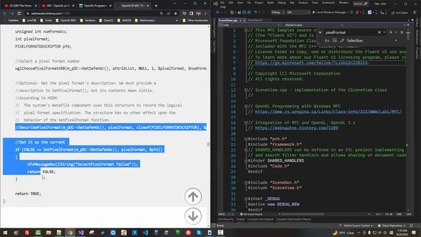Open the x64 platform dropdown
The height and width of the screenshot is (237, 421).
pyautogui.click(x=298, y=13)
